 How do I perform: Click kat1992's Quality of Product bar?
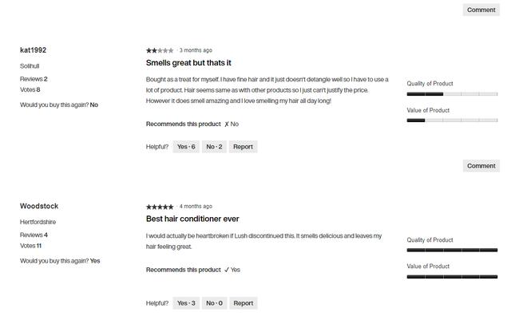[x=452, y=94]
